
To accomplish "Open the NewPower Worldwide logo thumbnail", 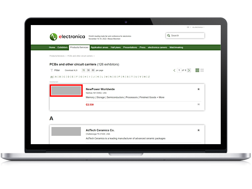I will (x=66, y=91).
